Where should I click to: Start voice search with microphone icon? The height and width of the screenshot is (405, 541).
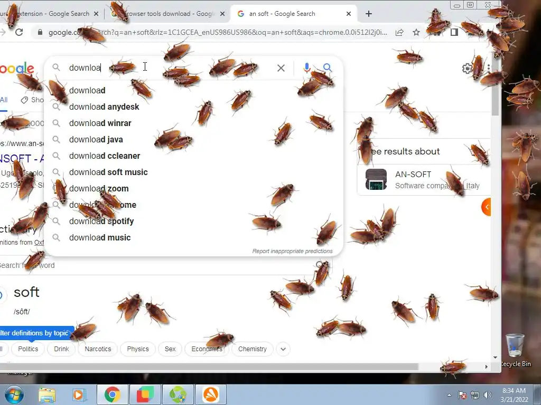tap(307, 67)
